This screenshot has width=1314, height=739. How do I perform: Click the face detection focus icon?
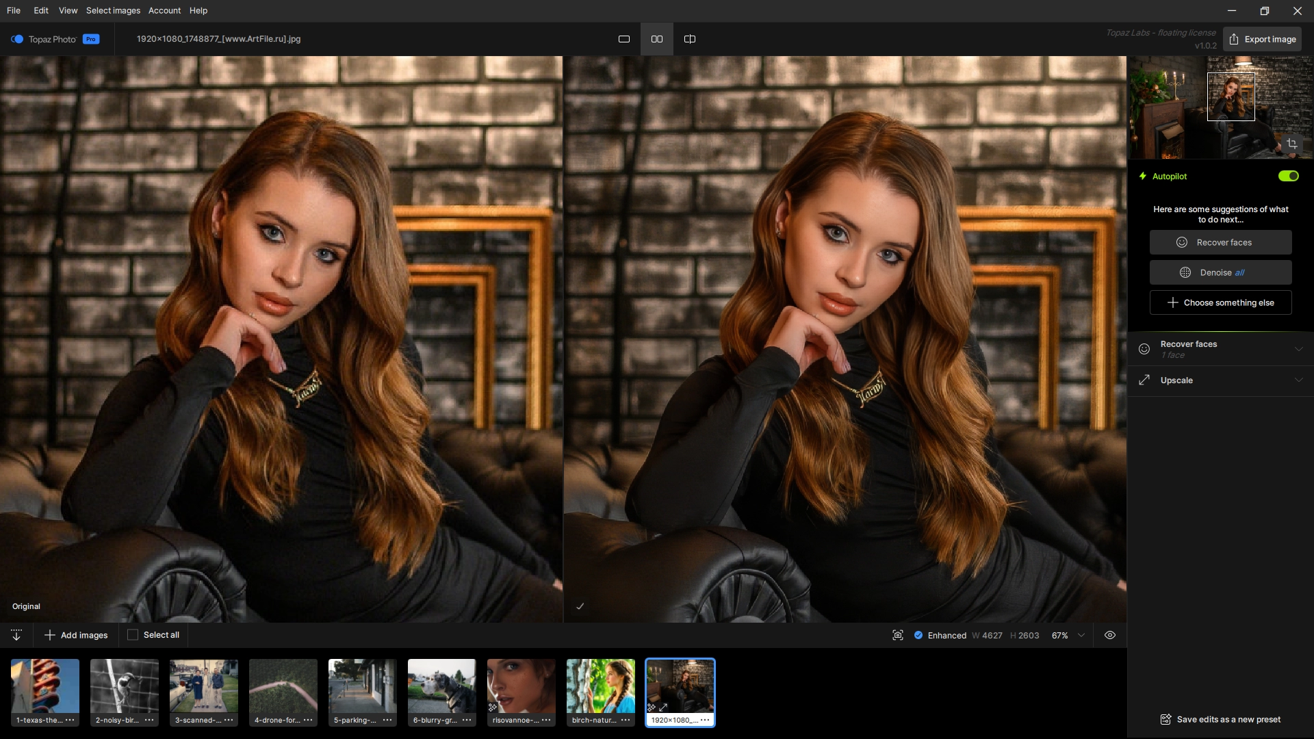point(897,635)
